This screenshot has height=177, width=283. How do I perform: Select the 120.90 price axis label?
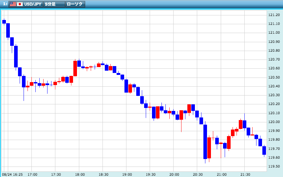click(274, 42)
